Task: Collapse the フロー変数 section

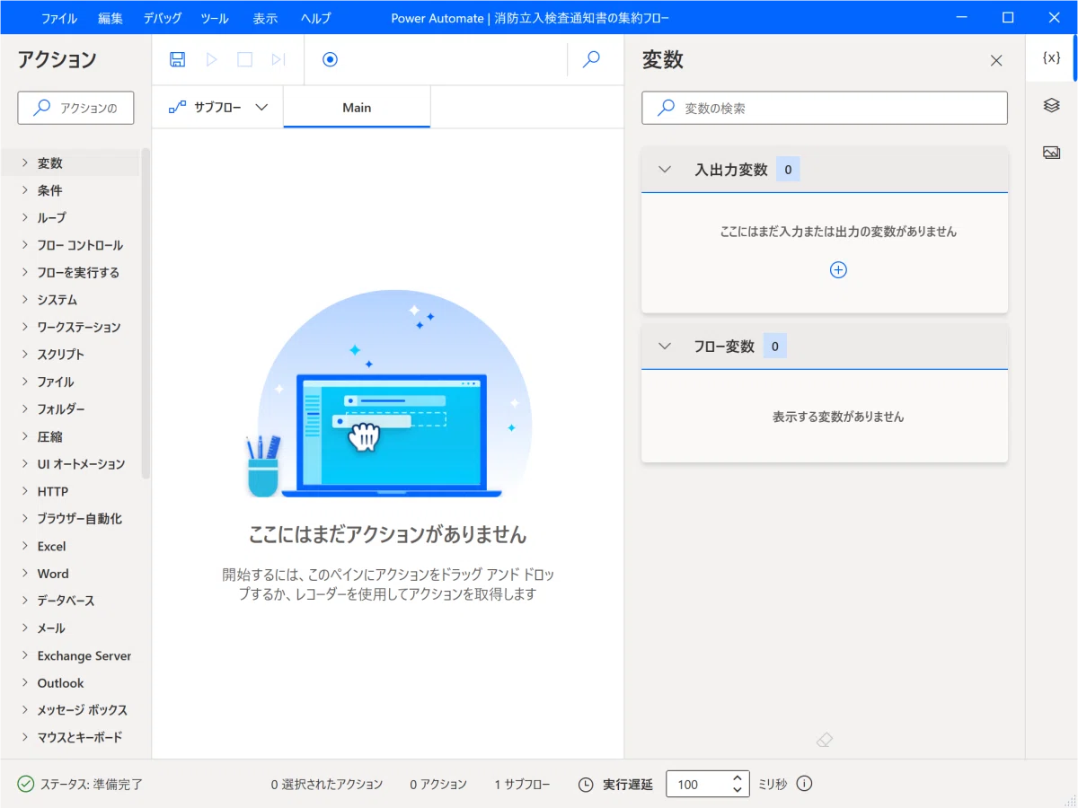Action: pyautogui.click(x=665, y=347)
